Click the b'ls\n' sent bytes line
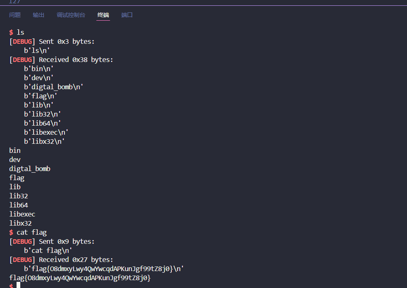This screenshot has width=407, height=288. pyautogui.click(x=37, y=50)
